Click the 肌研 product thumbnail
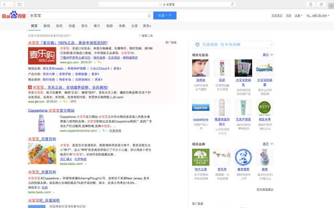This screenshot has width=334, height=208. (x=222, y=68)
